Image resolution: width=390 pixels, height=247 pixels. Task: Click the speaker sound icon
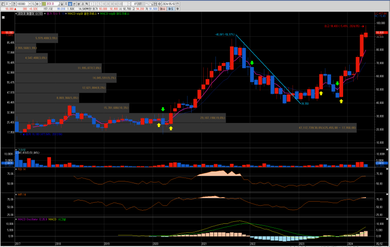(x=37, y=4)
